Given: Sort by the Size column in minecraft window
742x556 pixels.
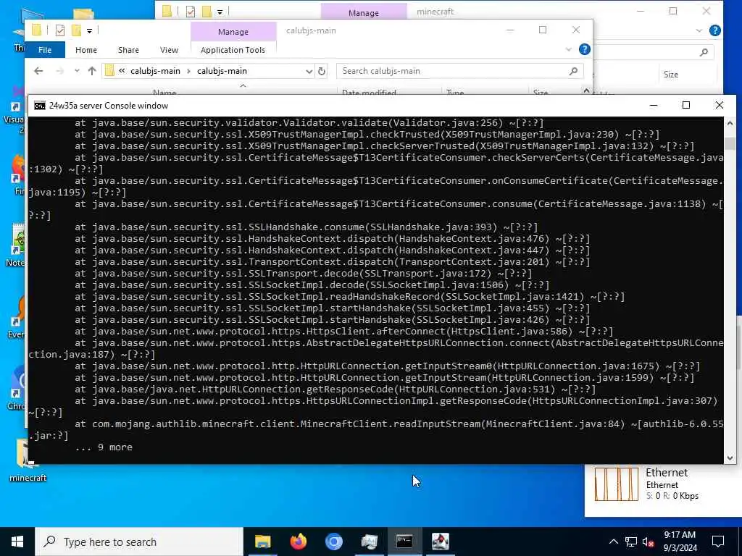Looking at the screenshot, I should (x=670, y=75).
